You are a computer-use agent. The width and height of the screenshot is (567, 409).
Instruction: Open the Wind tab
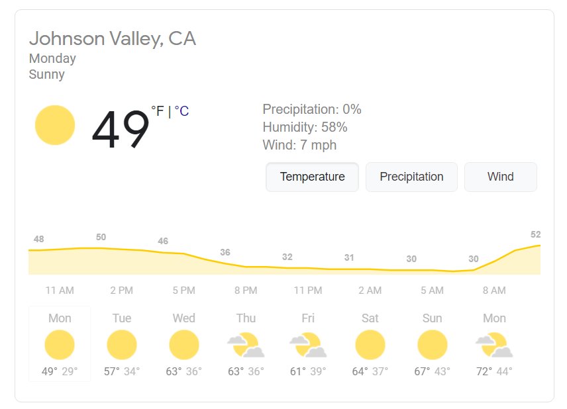pyautogui.click(x=501, y=177)
